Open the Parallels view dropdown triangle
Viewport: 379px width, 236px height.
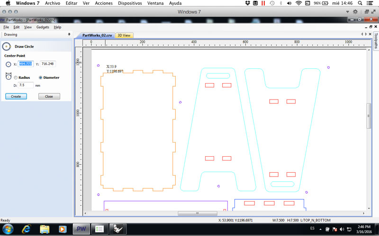(347, 12)
